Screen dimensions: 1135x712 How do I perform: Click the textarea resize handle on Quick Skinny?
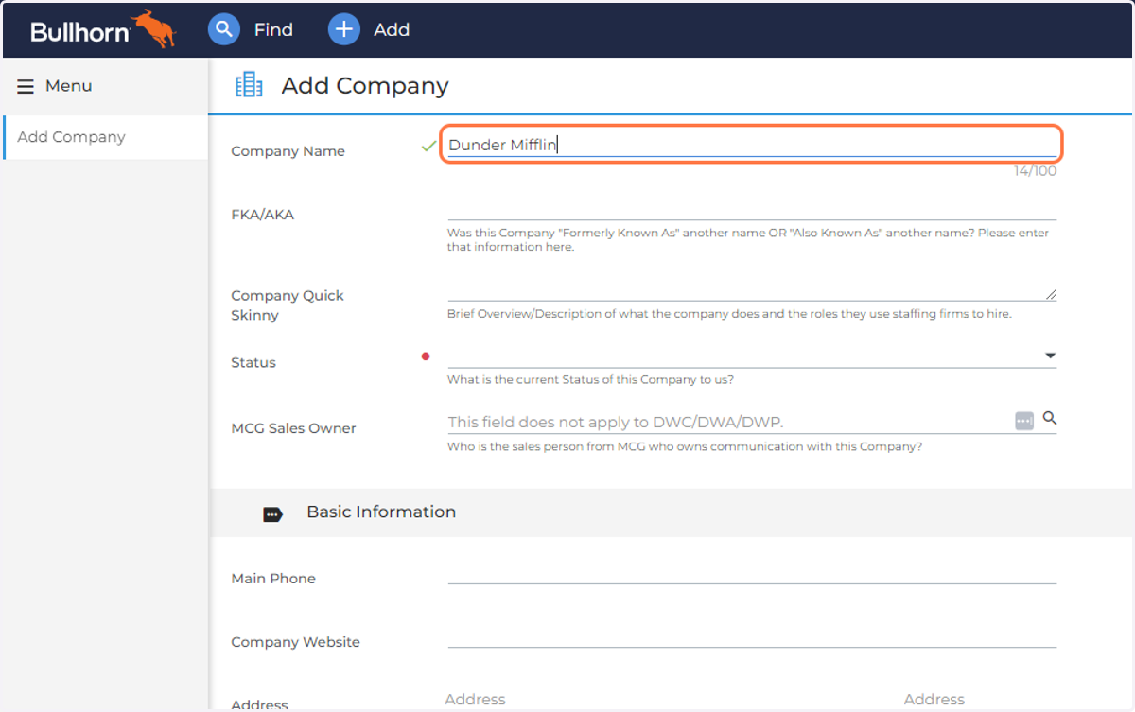1052,295
